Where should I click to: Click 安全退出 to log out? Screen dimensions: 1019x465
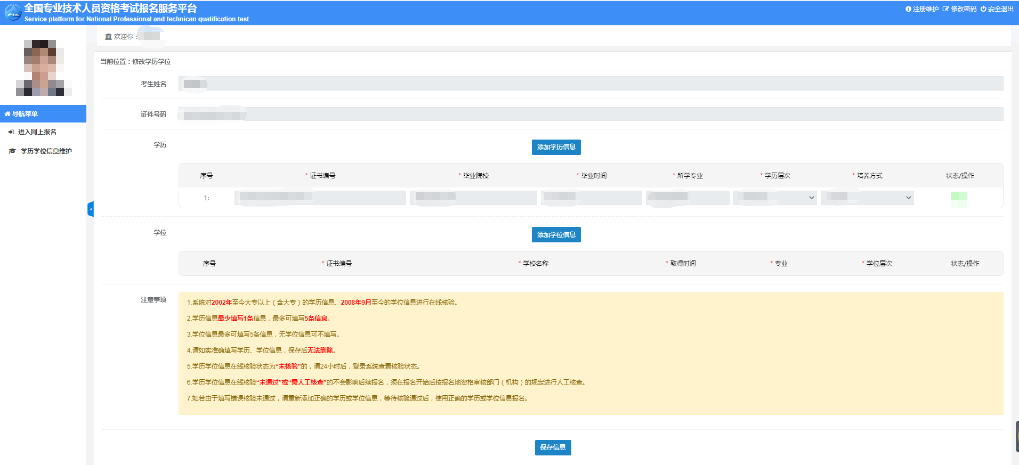(x=997, y=9)
